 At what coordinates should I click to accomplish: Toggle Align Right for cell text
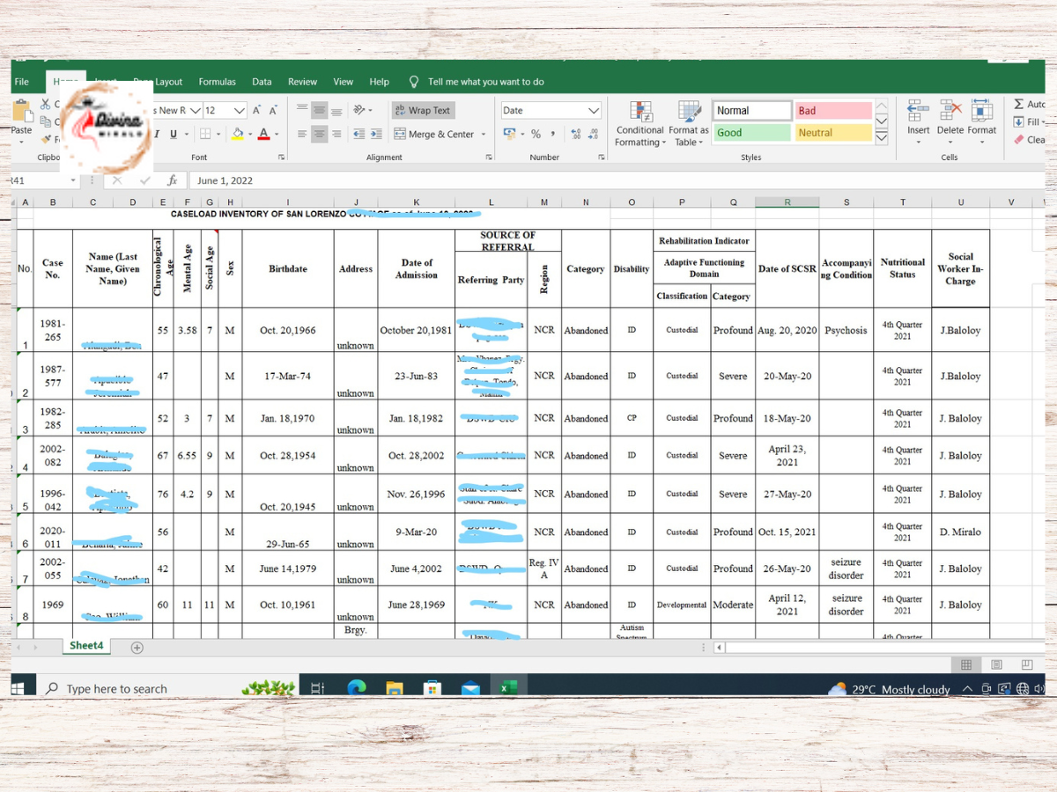click(x=336, y=134)
